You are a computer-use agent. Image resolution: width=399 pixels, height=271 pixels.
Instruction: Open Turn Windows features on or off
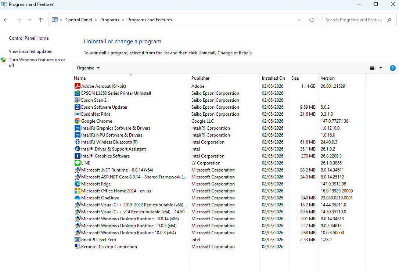click(37, 62)
